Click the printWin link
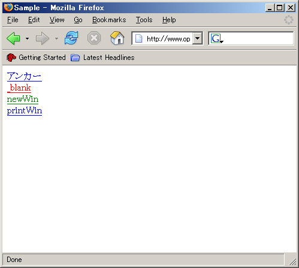 point(25,110)
